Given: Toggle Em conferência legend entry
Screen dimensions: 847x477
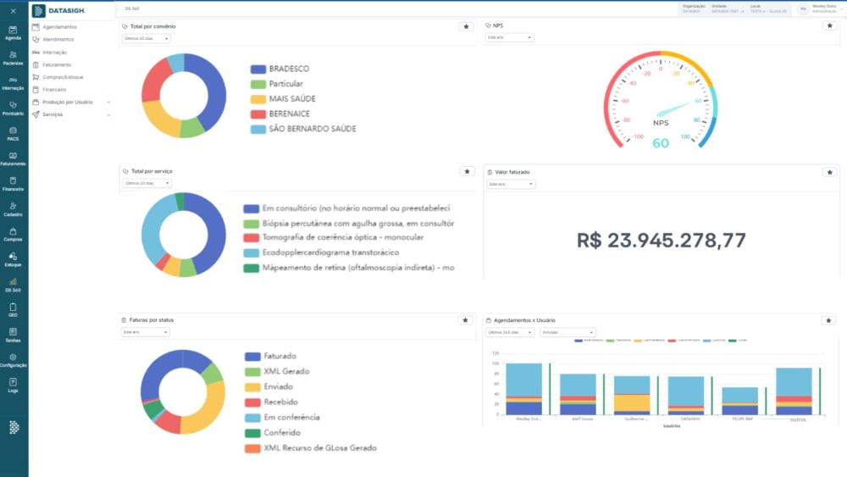Looking at the screenshot, I should [283, 418].
